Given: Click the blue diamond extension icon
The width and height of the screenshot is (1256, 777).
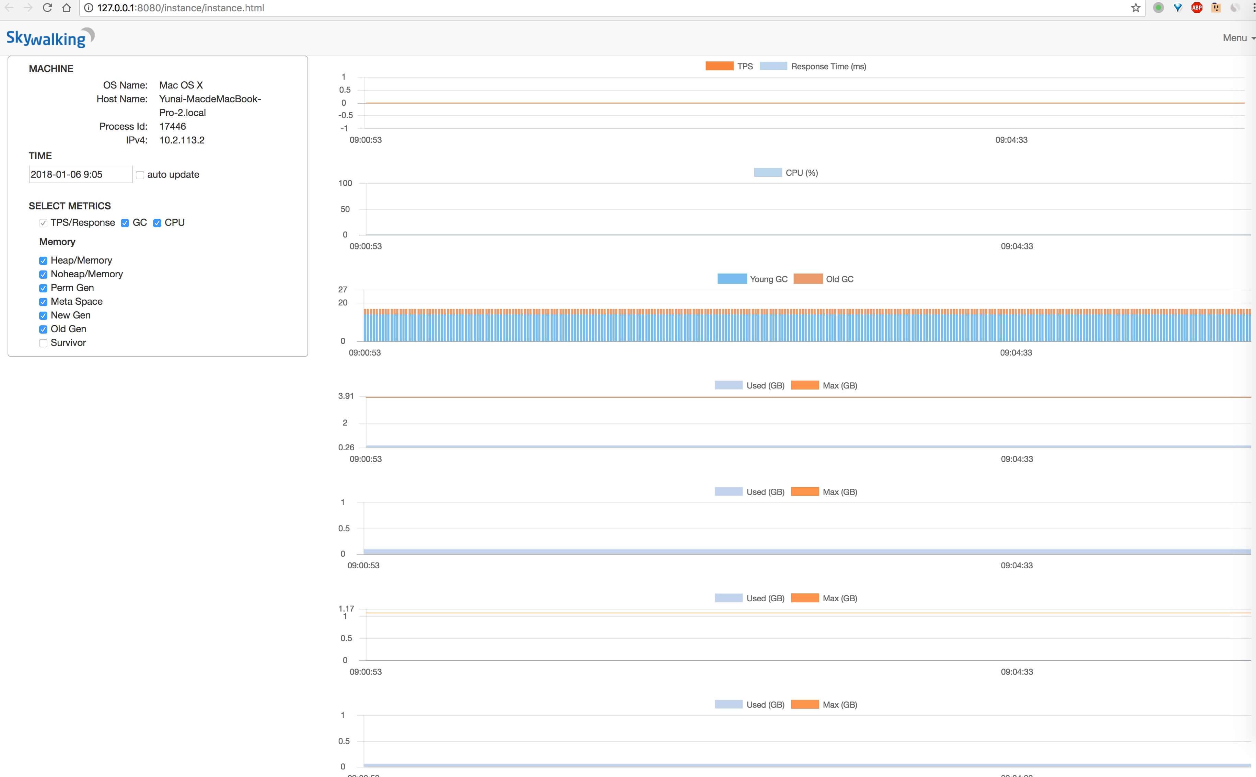Looking at the screenshot, I should [1177, 8].
